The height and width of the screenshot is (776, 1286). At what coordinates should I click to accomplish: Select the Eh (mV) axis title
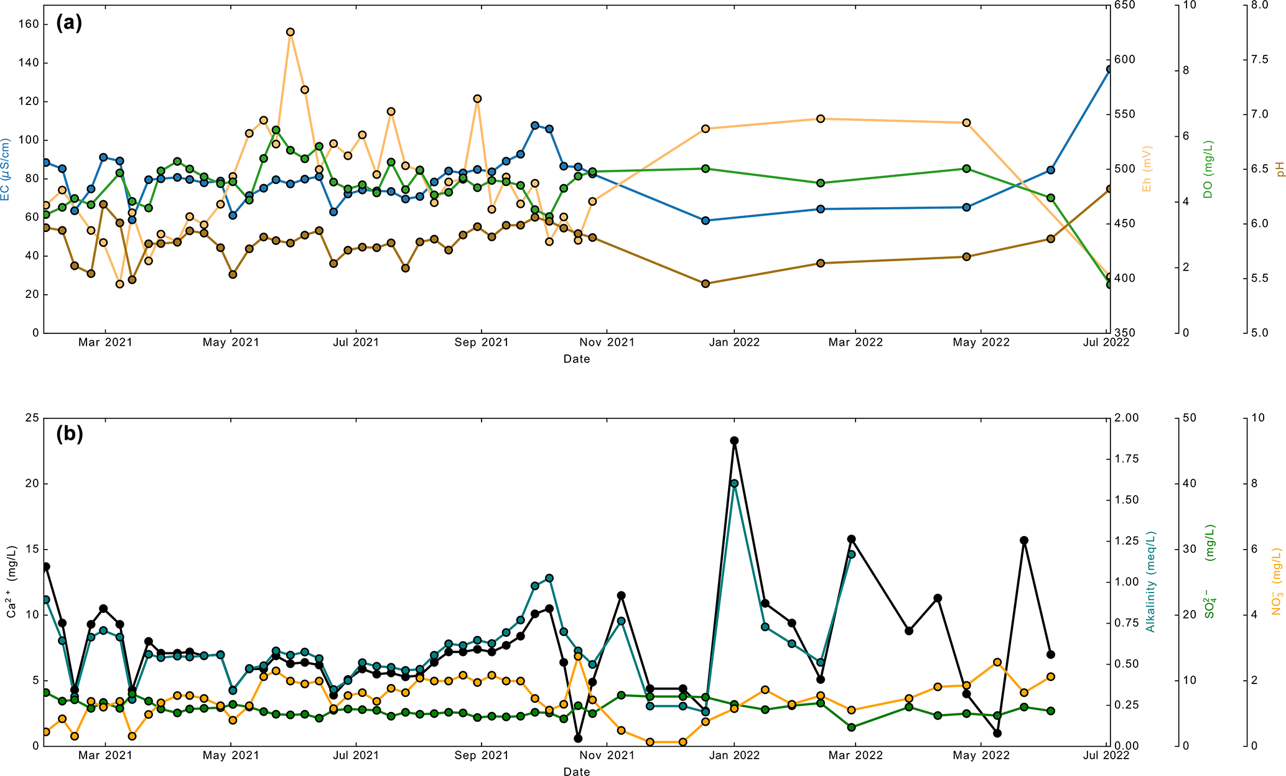[x=1146, y=169]
